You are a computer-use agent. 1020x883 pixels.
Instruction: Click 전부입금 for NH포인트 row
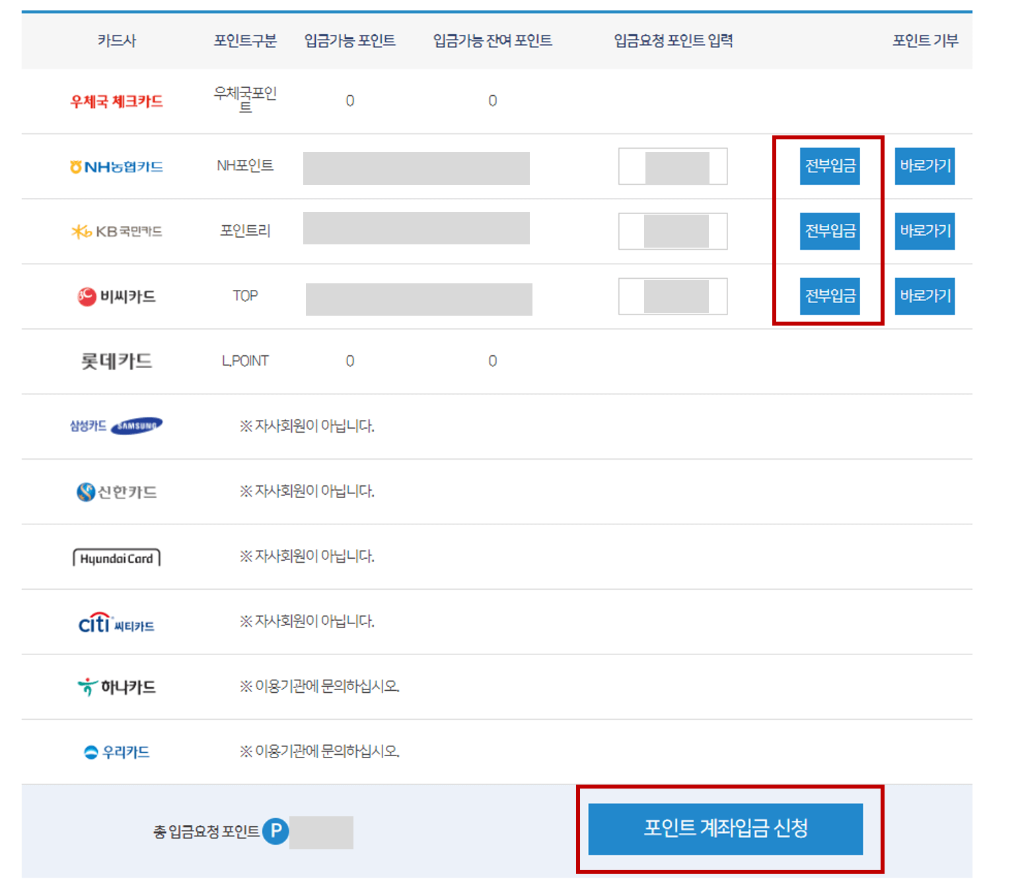tap(830, 166)
